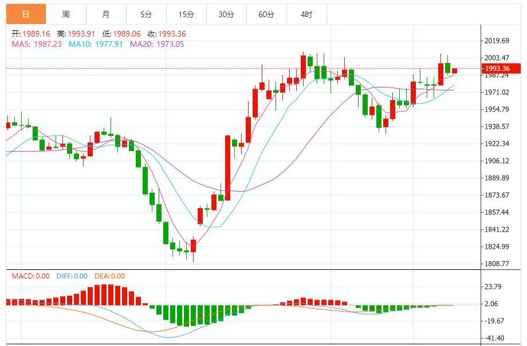Image resolution: width=527 pixels, height=346 pixels.
Task: Click the last red candlestick at chart's right end
Action: 454,70
